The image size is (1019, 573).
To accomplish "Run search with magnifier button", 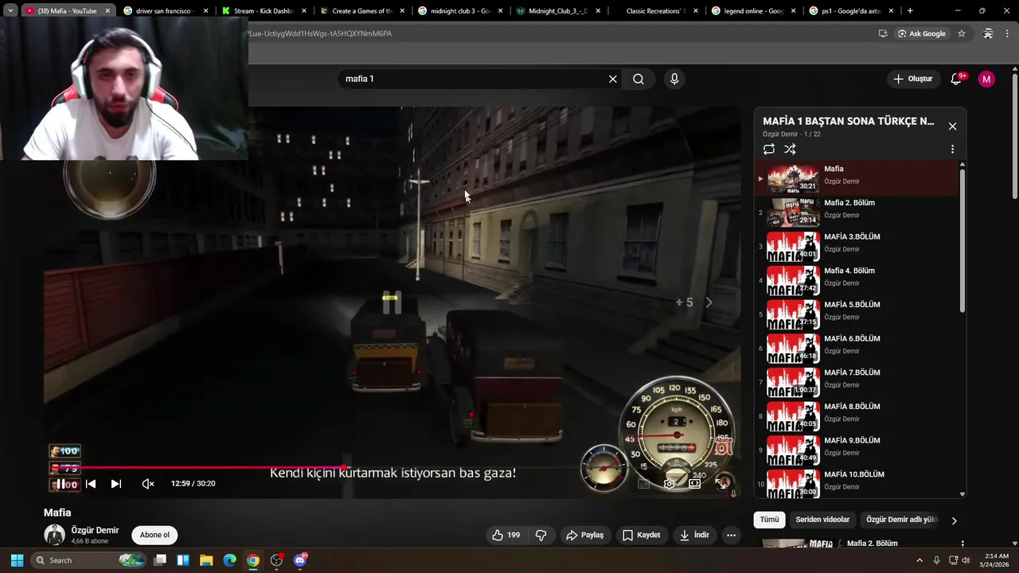I will click(x=638, y=79).
